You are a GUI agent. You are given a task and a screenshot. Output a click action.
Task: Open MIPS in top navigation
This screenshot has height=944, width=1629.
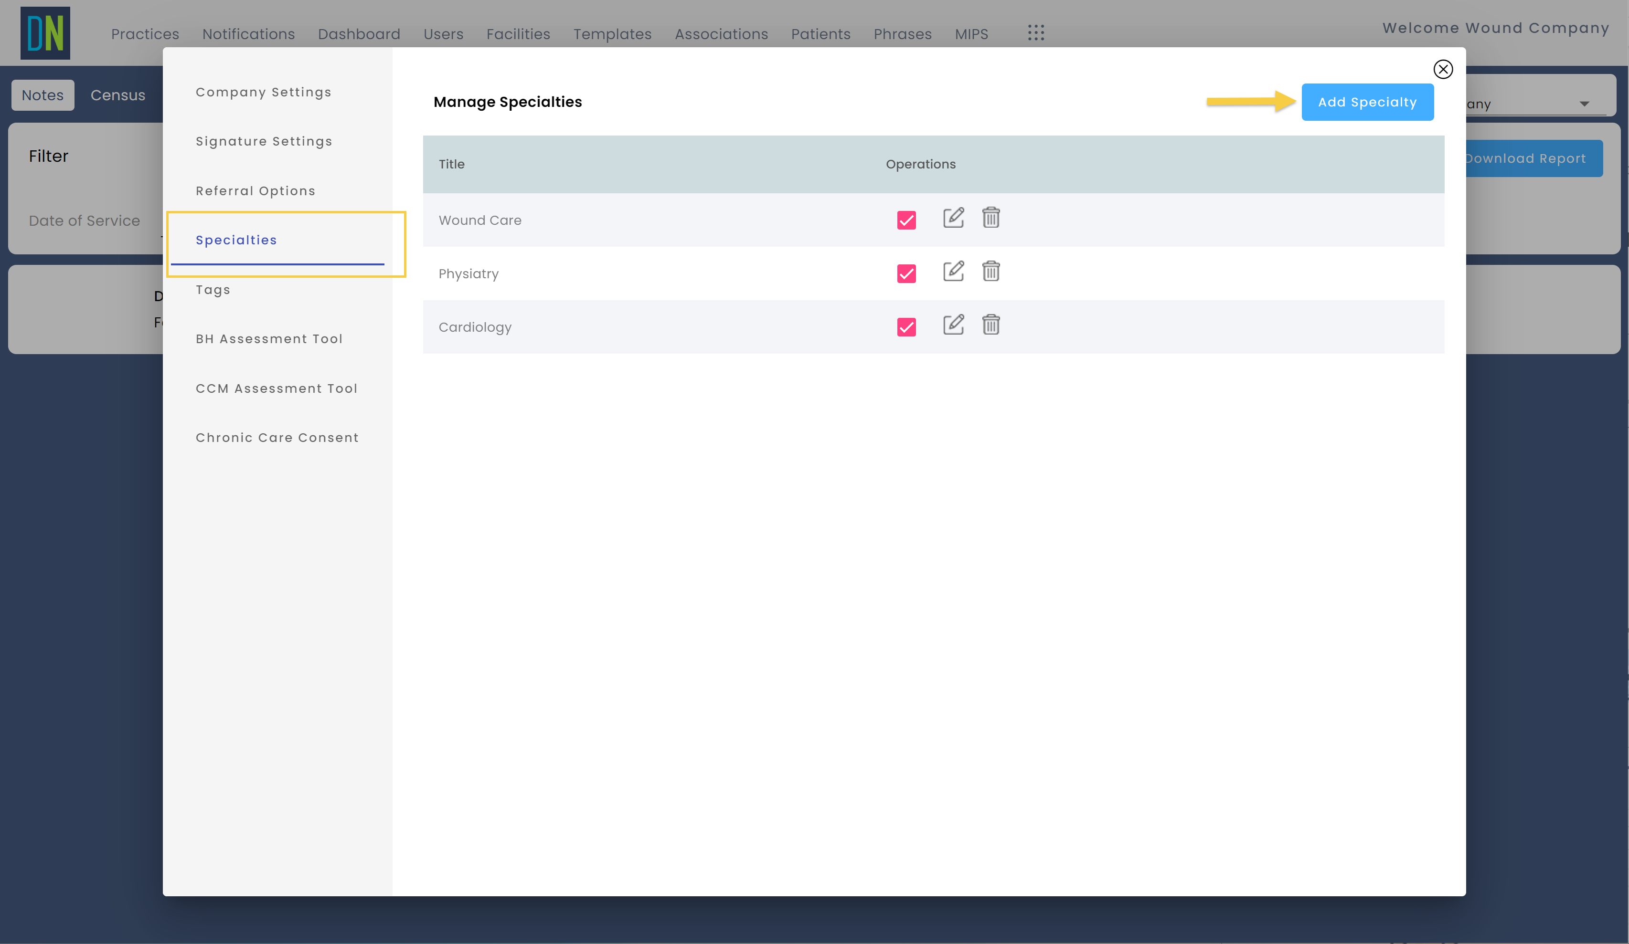click(x=971, y=34)
